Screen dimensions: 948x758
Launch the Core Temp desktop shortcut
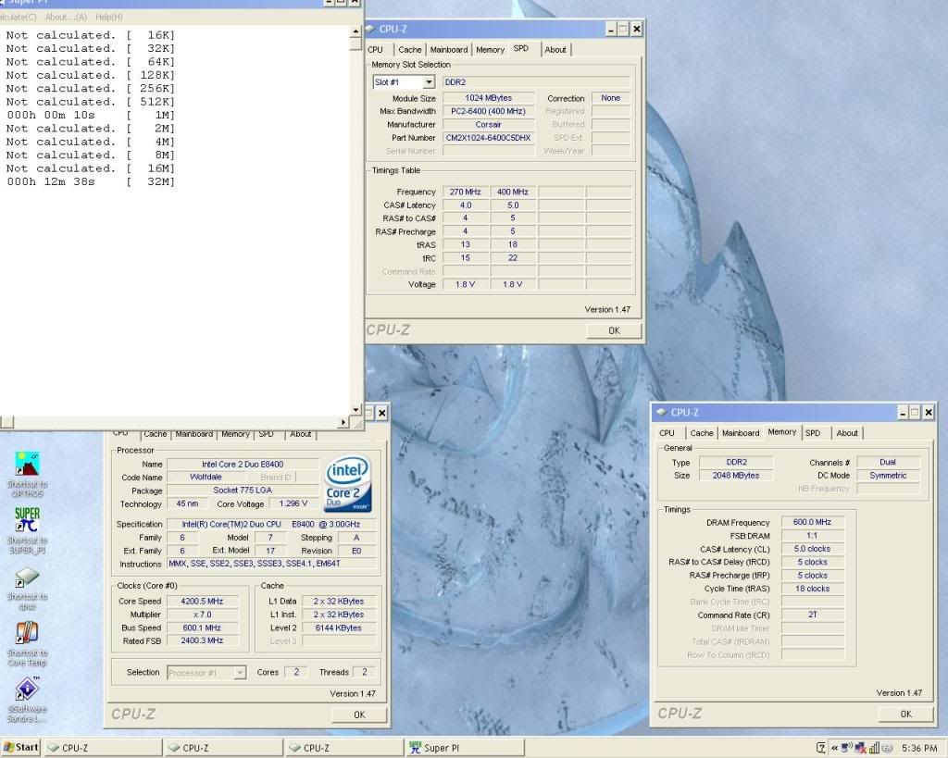tap(27, 634)
